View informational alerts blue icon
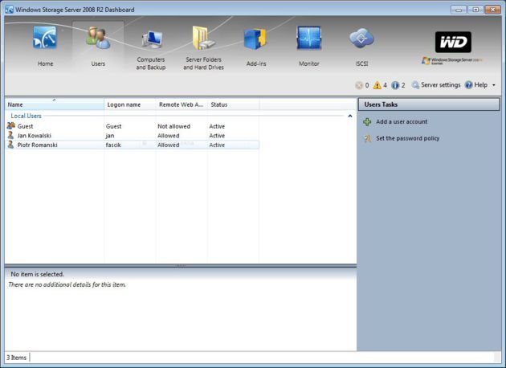This screenshot has width=506, height=368. (x=395, y=85)
